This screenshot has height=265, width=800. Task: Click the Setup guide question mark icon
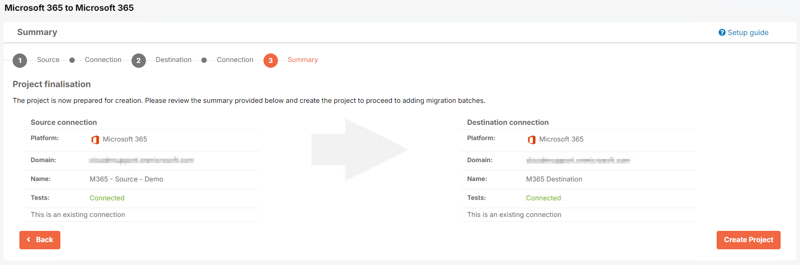(722, 32)
